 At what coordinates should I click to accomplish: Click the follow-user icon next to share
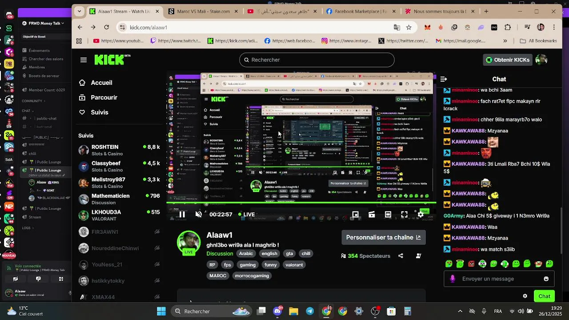[418, 256]
